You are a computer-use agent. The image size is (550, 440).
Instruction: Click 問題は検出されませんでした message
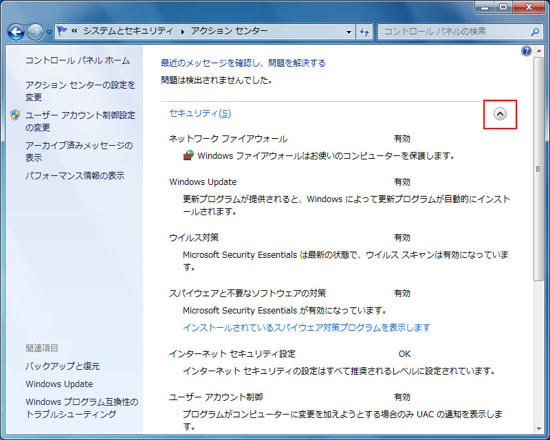click(217, 80)
